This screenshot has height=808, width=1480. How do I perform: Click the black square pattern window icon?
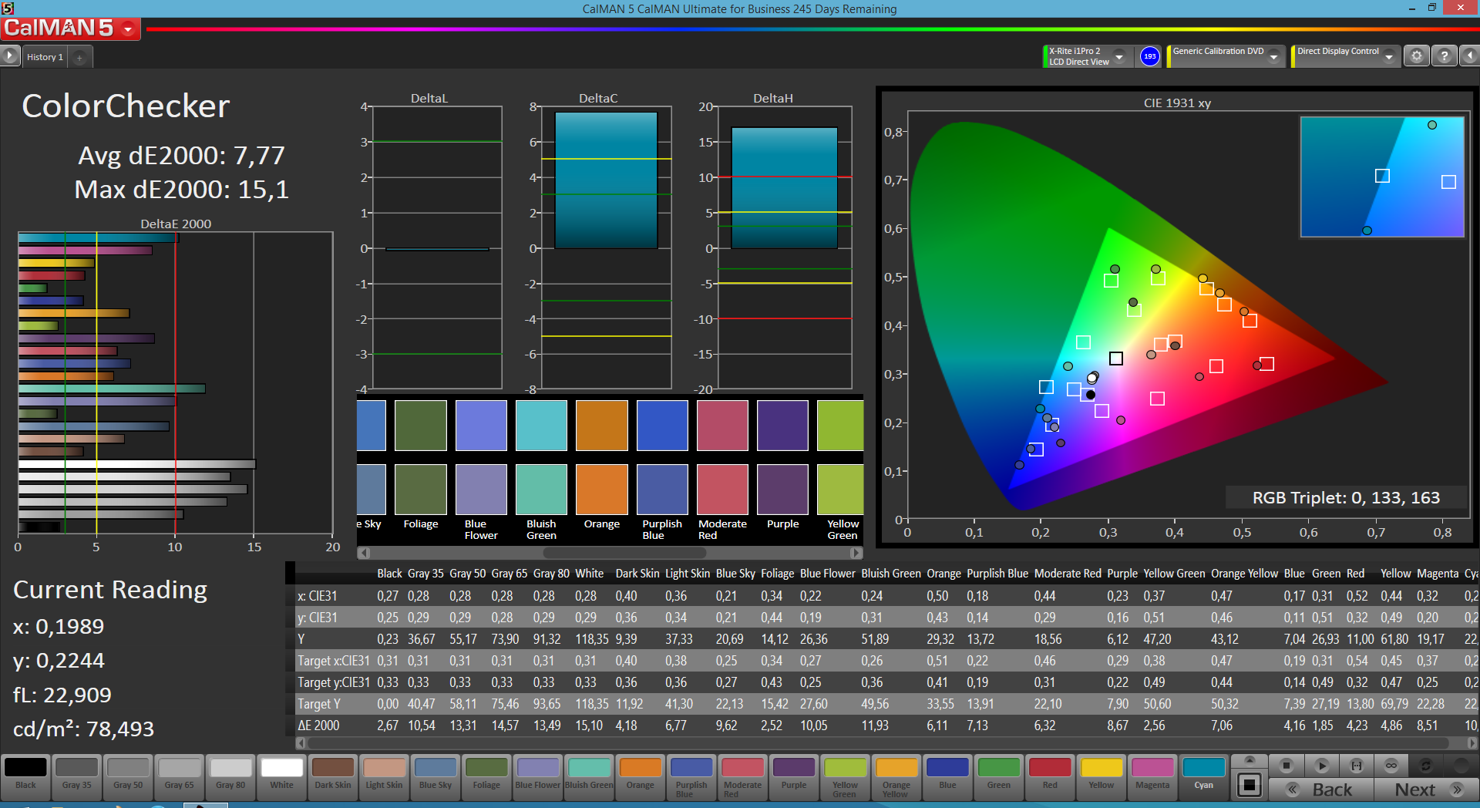click(x=1250, y=786)
